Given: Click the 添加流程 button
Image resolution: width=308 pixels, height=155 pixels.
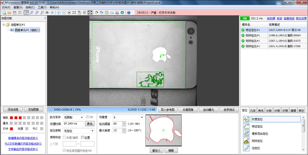Looking at the screenshot, I should [12, 109].
